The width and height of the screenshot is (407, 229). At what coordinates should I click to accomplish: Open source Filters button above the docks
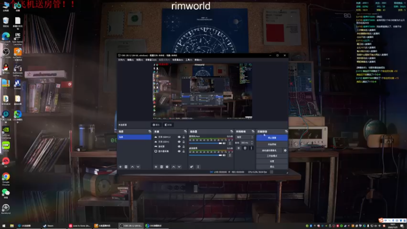168,125
